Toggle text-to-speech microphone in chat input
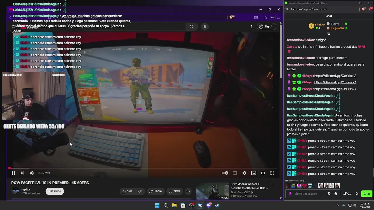The height and width of the screenshot is (210, 374). click(290, 194)
